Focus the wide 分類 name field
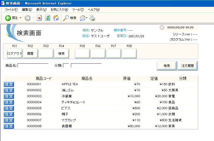The height and width of the screenshot is (141, 214). tap(86, 66)
